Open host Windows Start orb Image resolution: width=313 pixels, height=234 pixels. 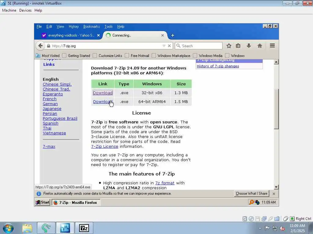(8, 228)
